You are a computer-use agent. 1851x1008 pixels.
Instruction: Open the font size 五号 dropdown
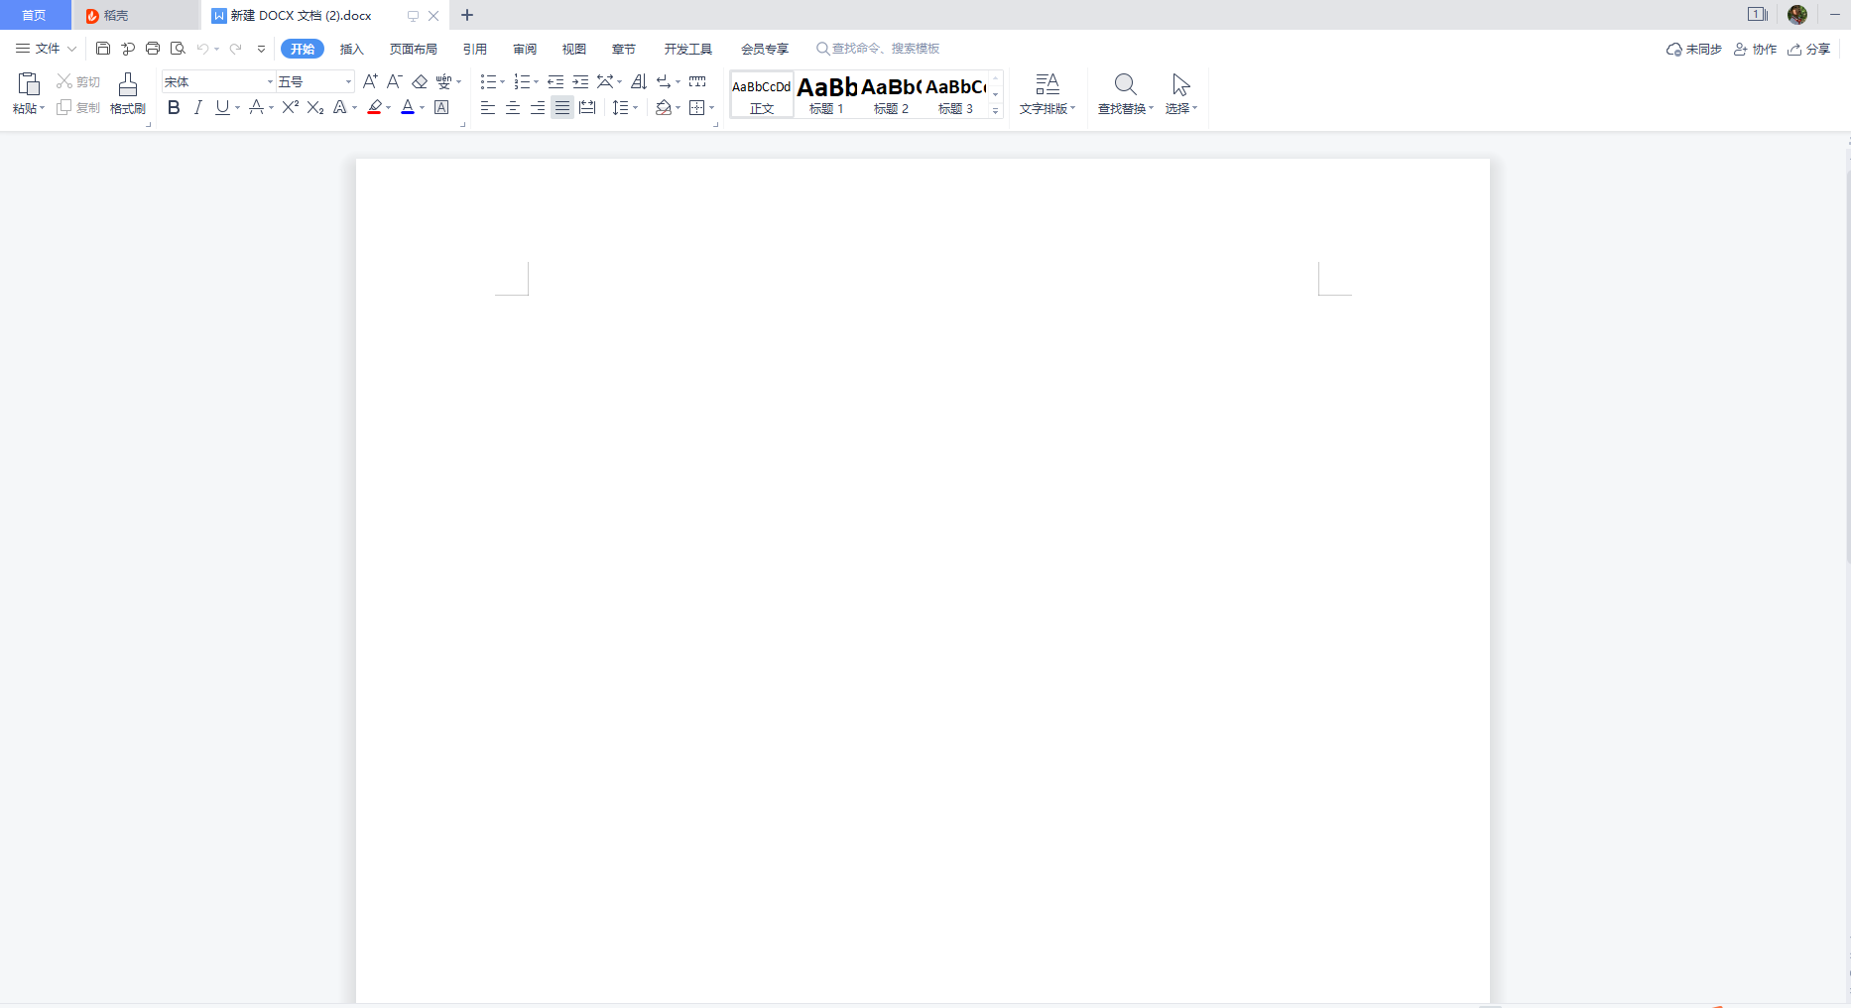(348, 81)
